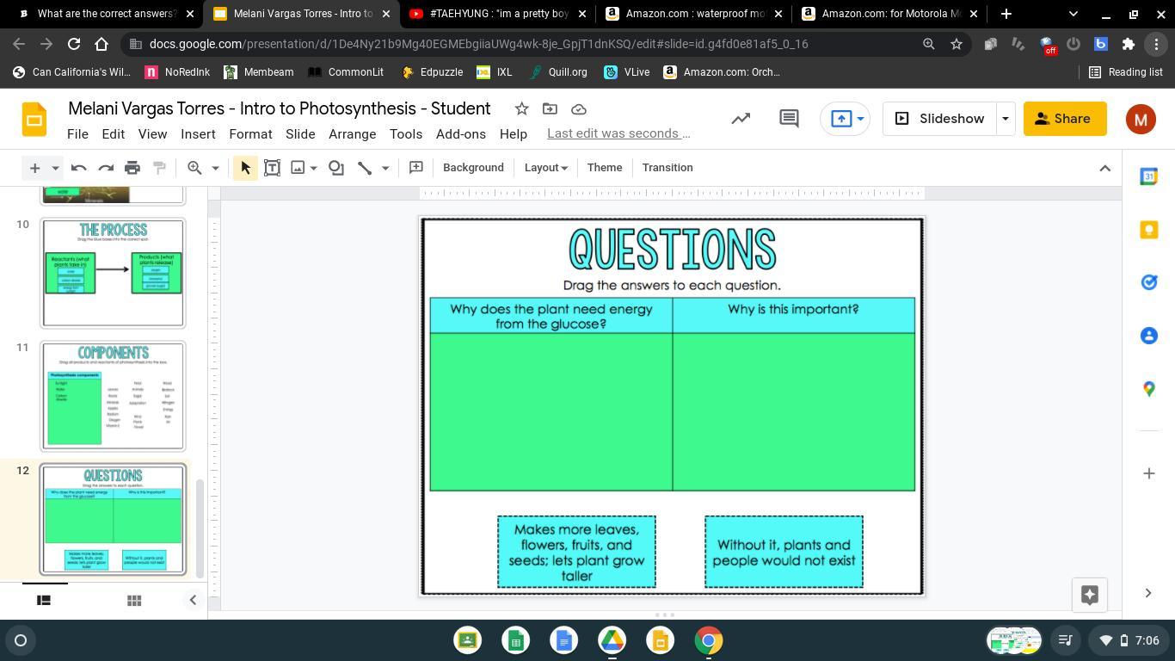1175x661 pixels.
Task: Open the Layout dropdown
Action: pos(545,168)
